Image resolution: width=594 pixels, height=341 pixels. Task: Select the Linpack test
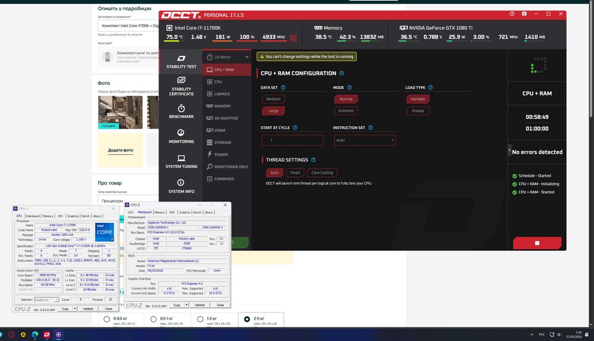[226, 94]
